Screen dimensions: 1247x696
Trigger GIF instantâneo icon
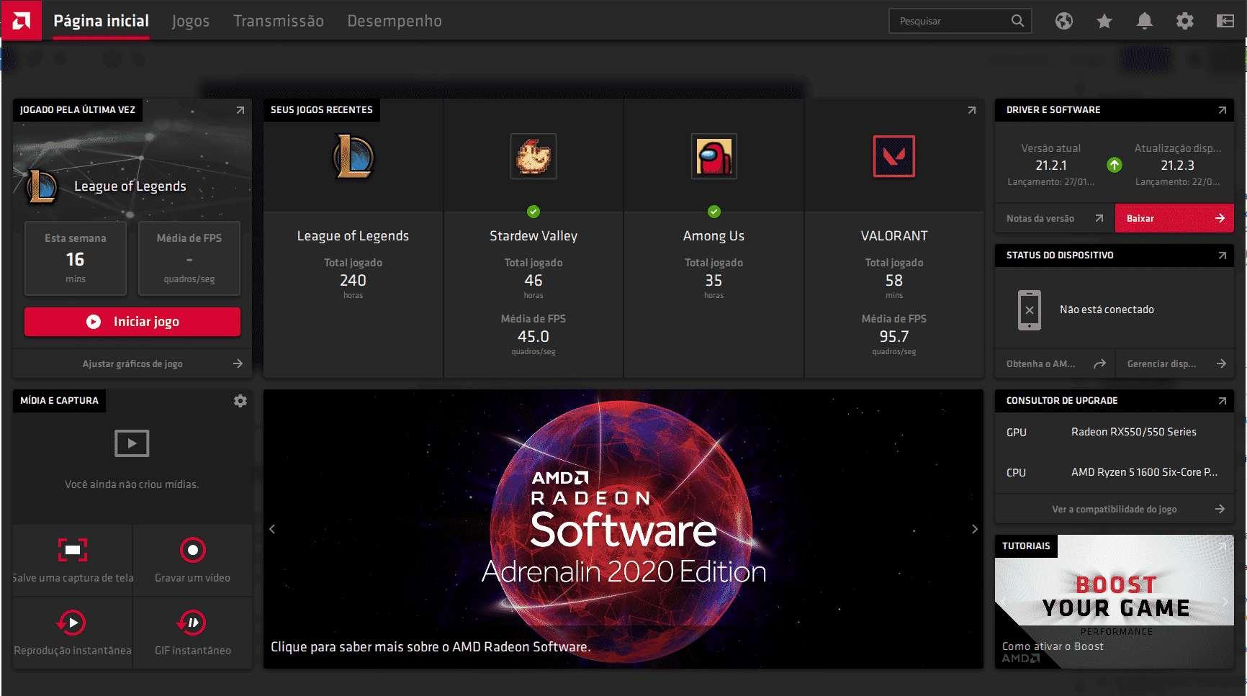[x=192, y=622]
